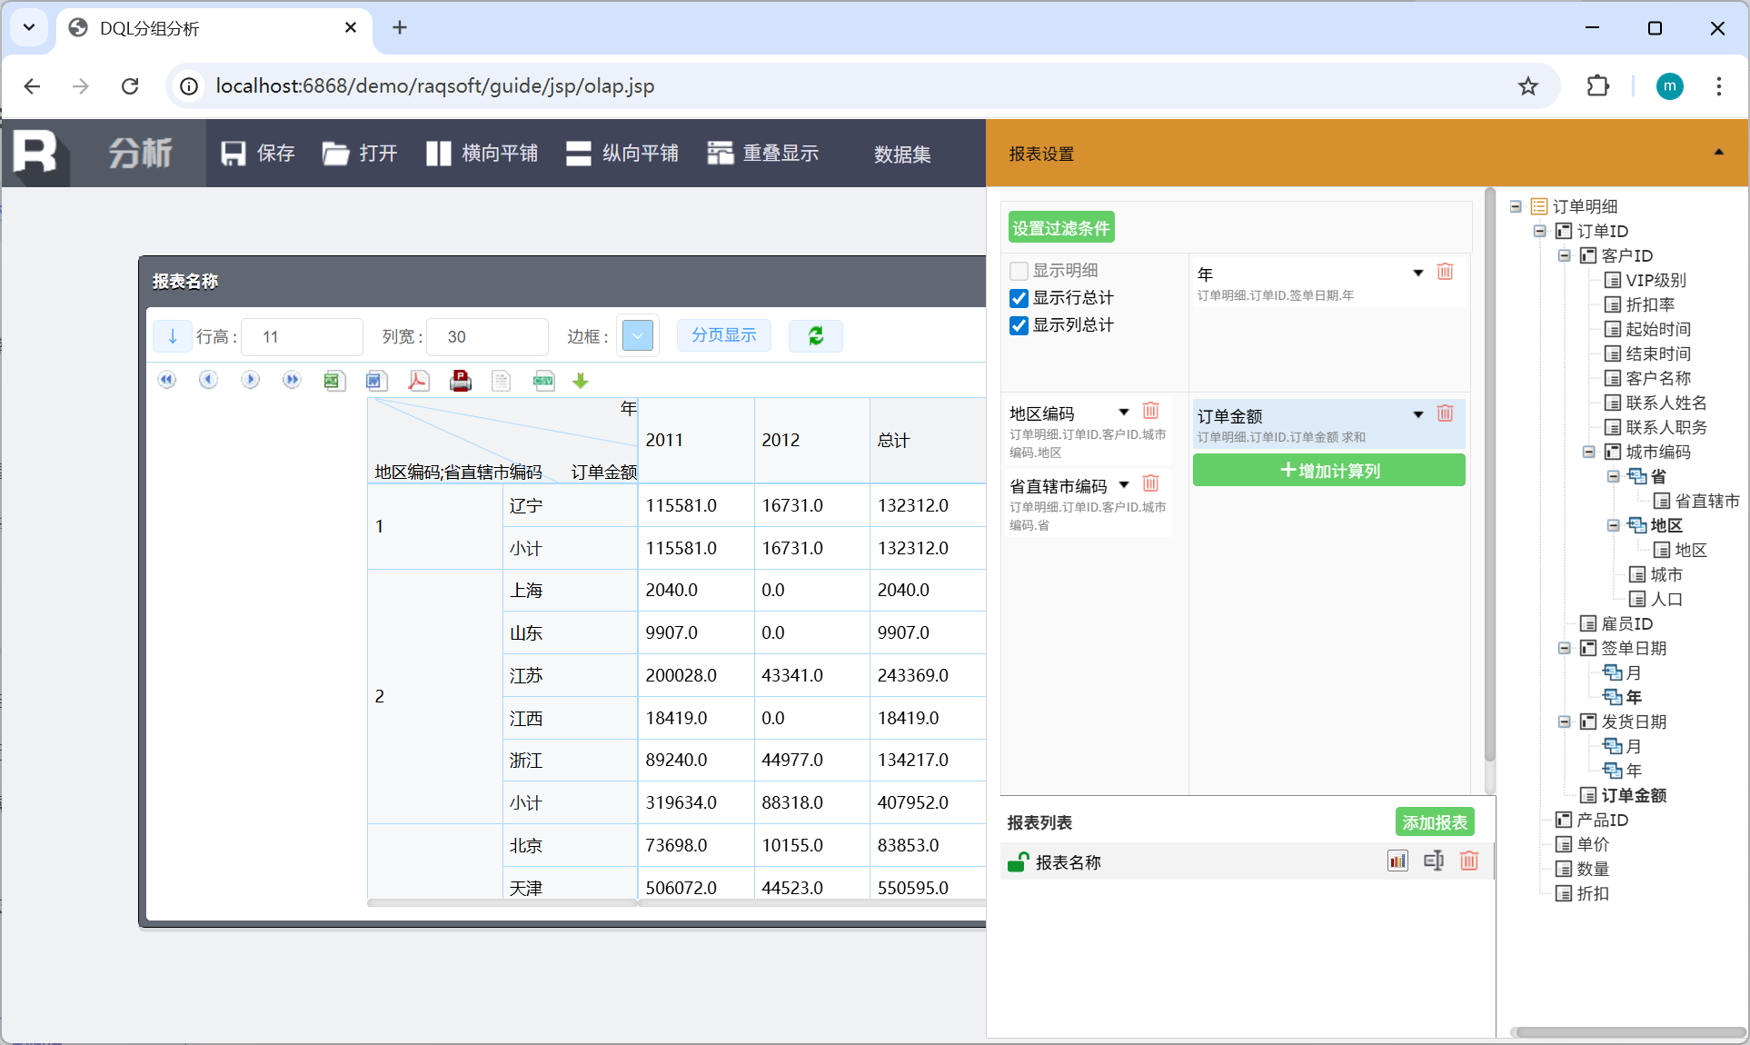Click the 增加计算列 button
Image resolution: width=1750 pixels, height=1045 pixels.
[1328, 471]
